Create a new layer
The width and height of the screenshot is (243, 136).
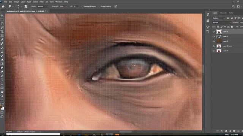238,131
